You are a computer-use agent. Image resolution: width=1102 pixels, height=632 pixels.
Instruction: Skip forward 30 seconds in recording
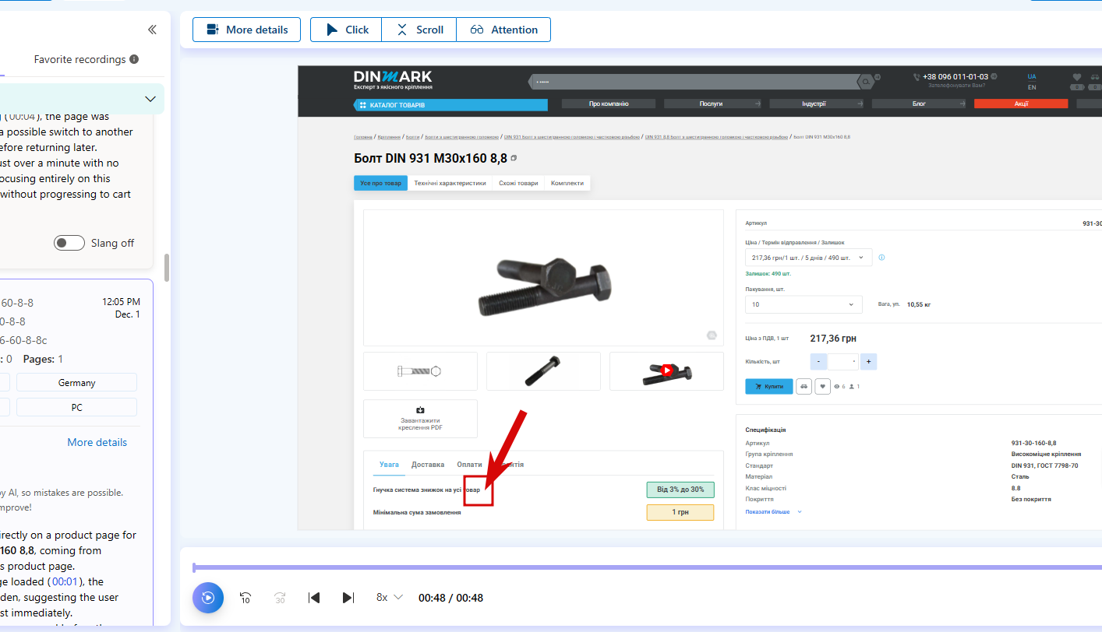pos(280,598)
